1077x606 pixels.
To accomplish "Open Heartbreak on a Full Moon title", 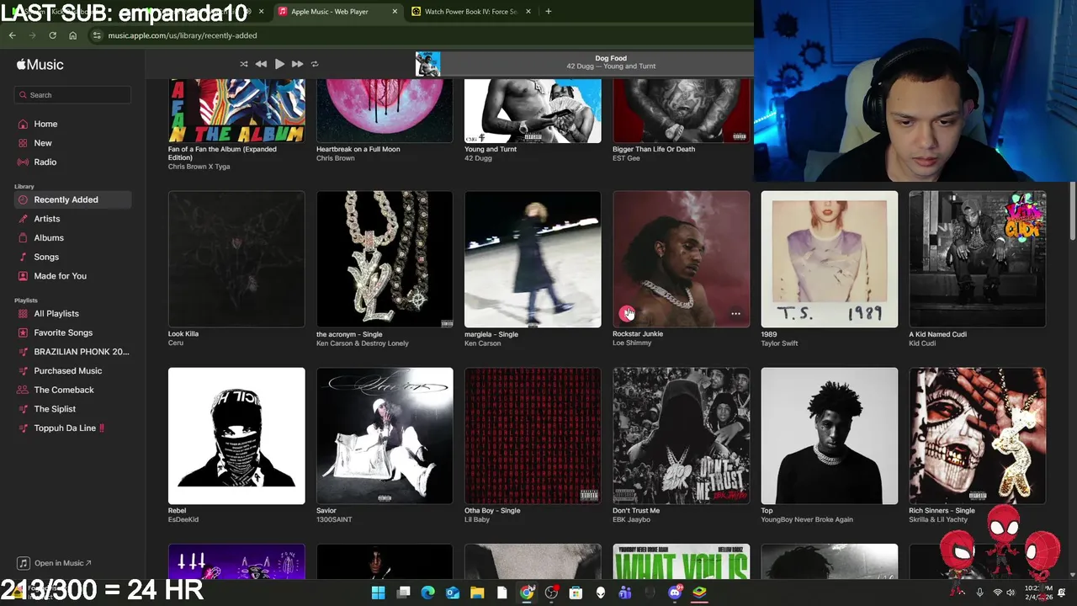I will pos(358,149).
